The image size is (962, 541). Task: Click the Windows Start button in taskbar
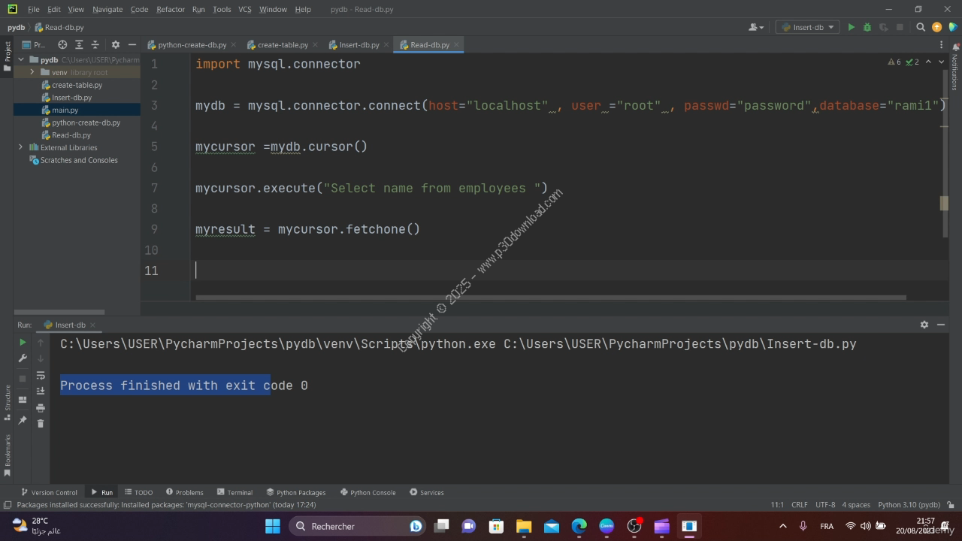tap(272, 526)
